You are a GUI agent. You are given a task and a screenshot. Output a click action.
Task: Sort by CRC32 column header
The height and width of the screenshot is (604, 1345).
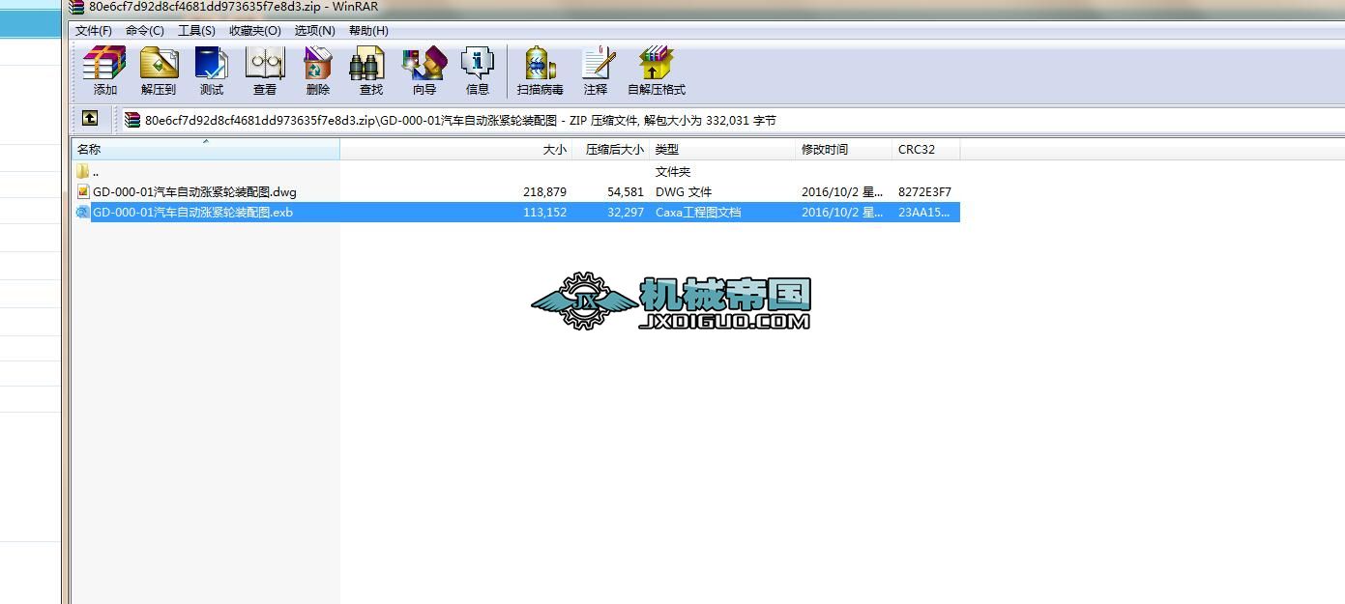click(926, 149)
